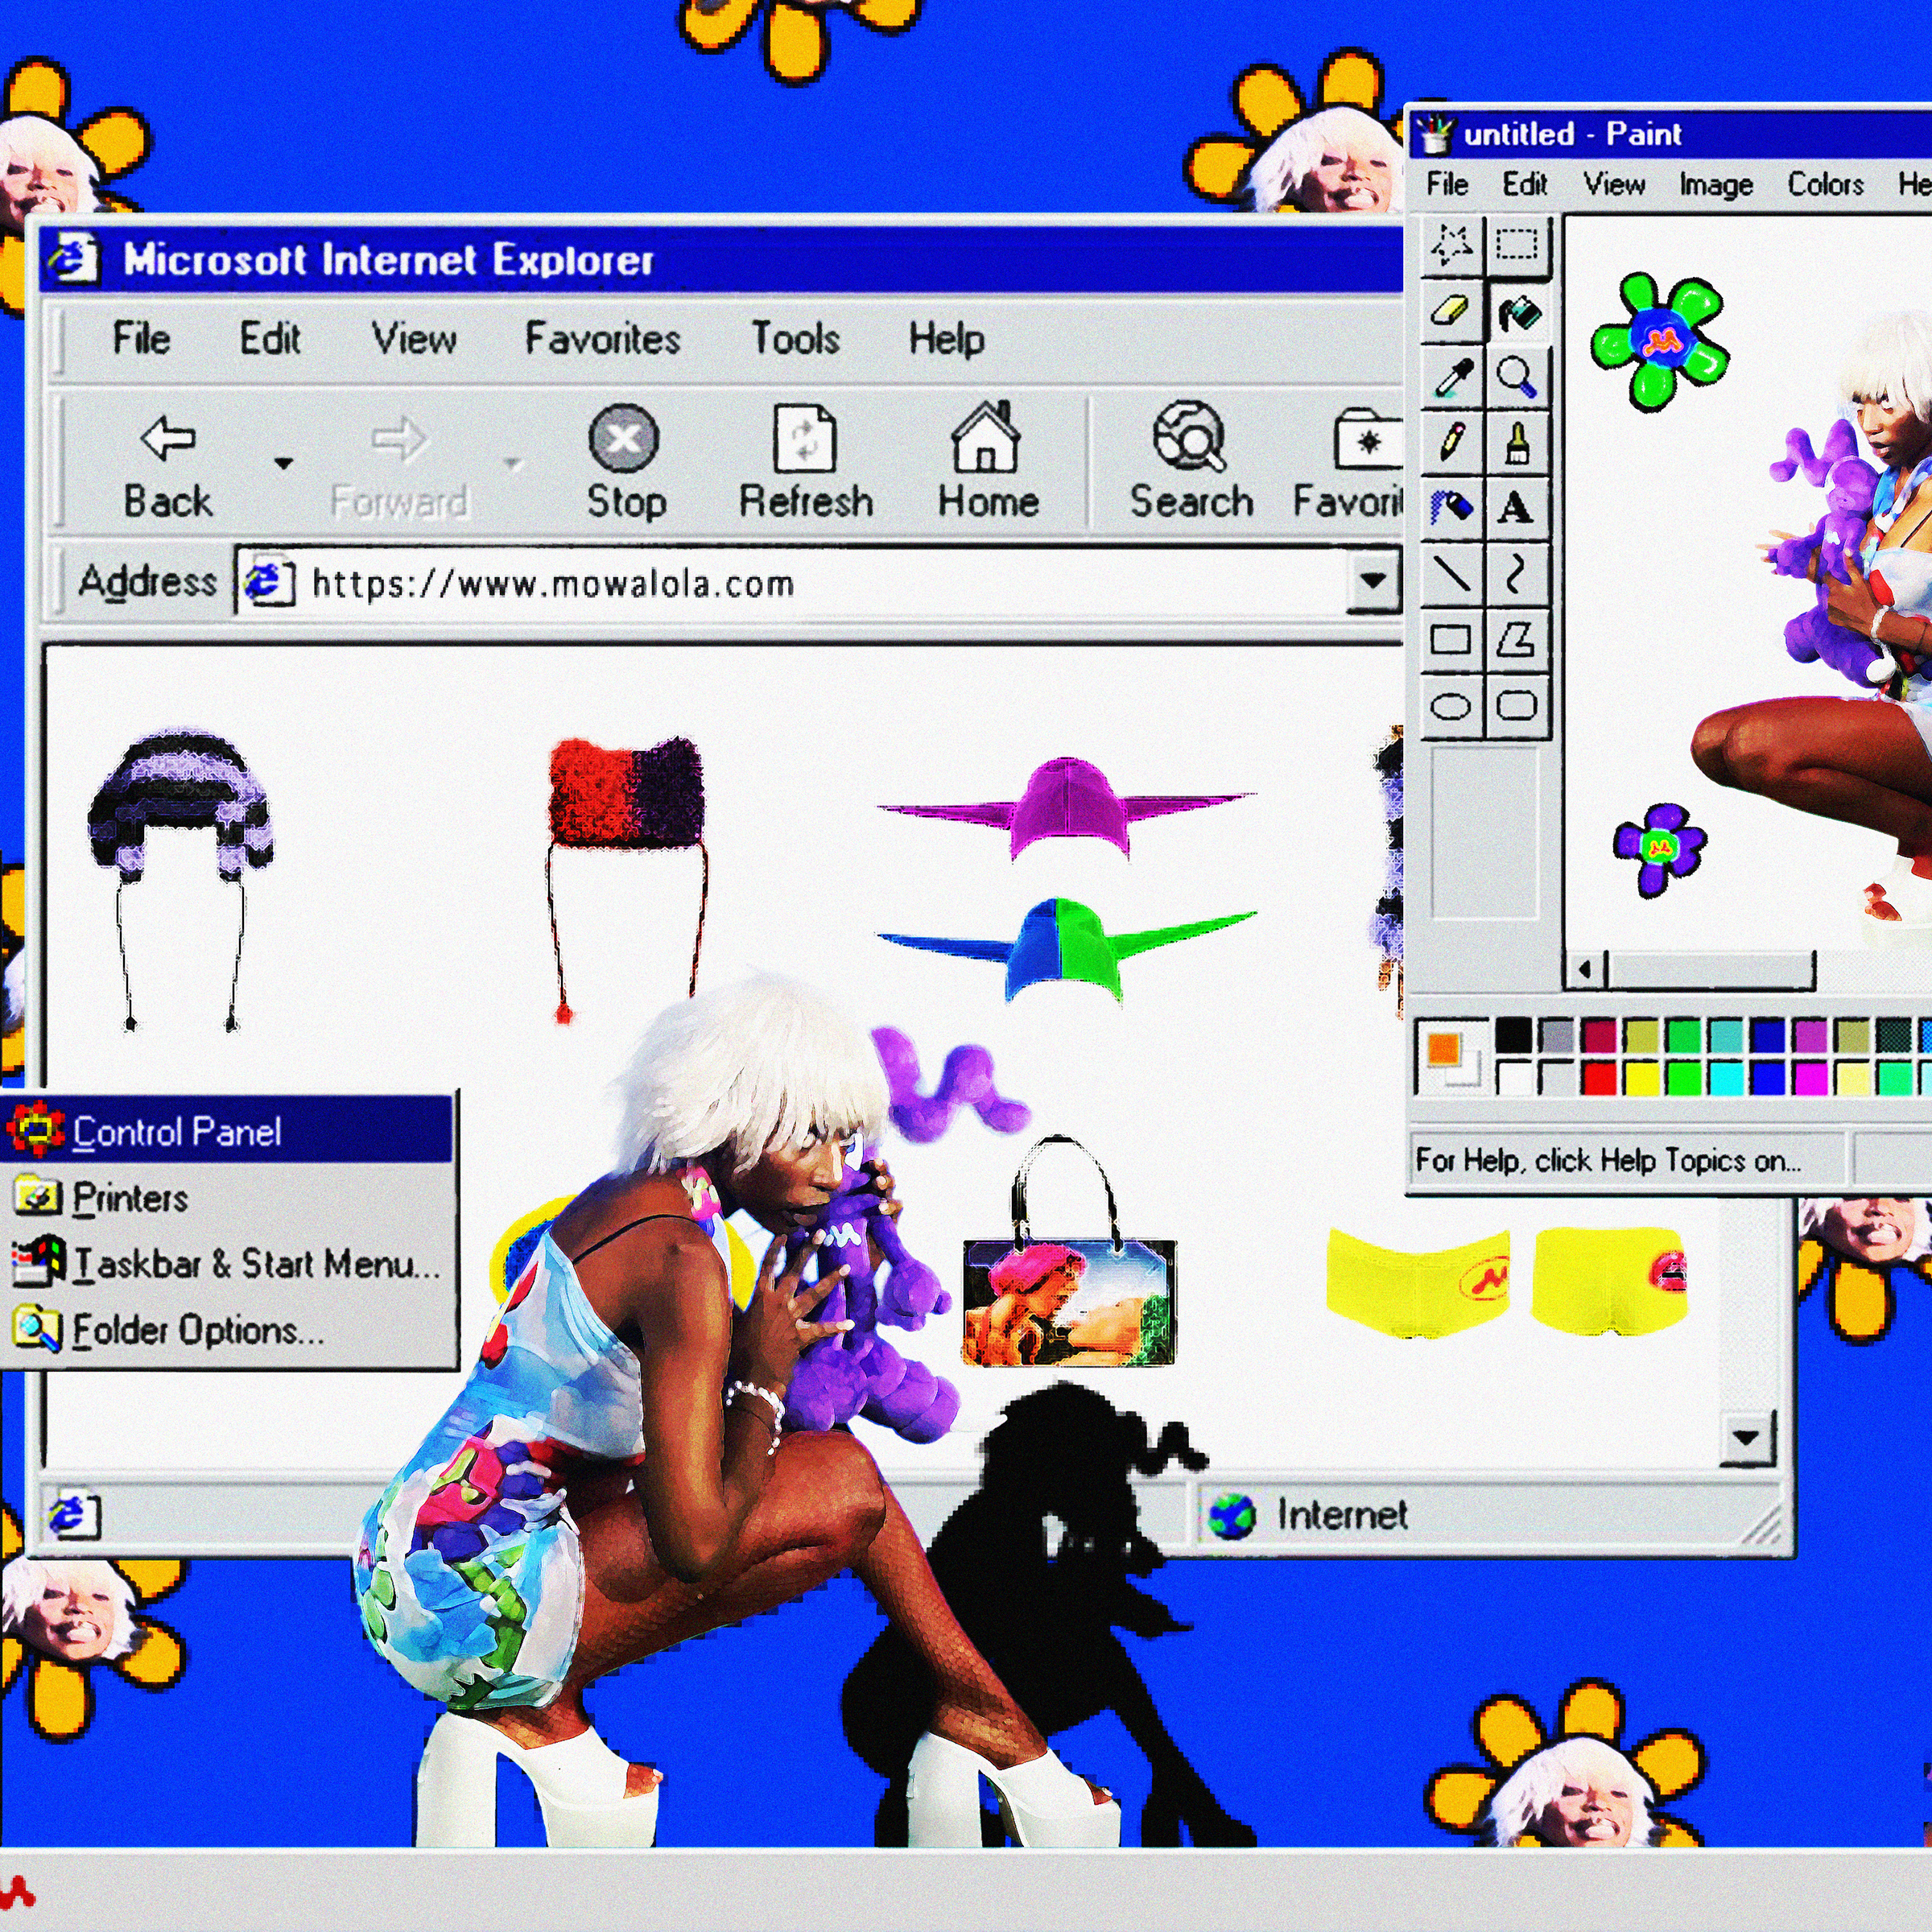
Task: Refresh the page in Internet Explorer
Action: tap(806, 462)
